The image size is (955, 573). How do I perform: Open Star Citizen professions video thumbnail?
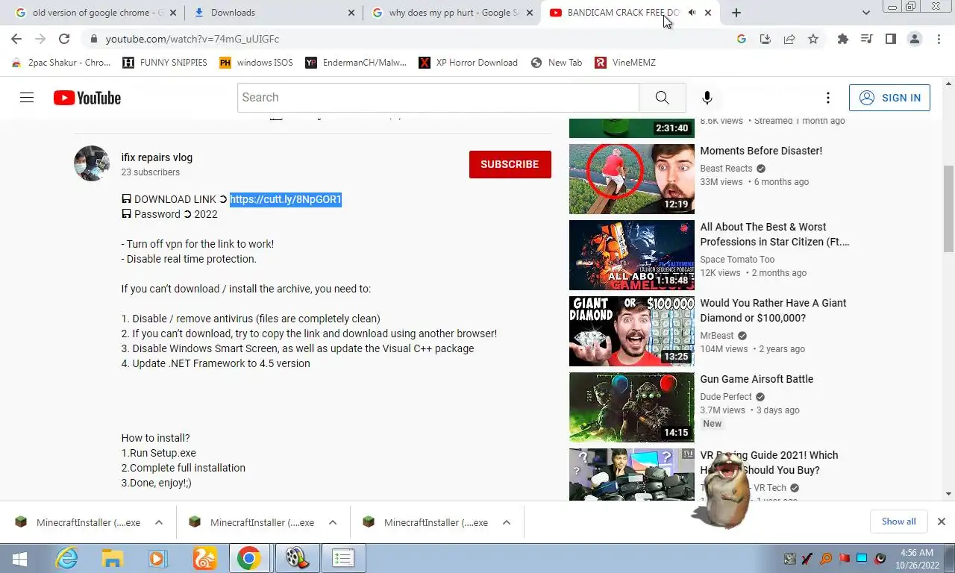point(632,255)
